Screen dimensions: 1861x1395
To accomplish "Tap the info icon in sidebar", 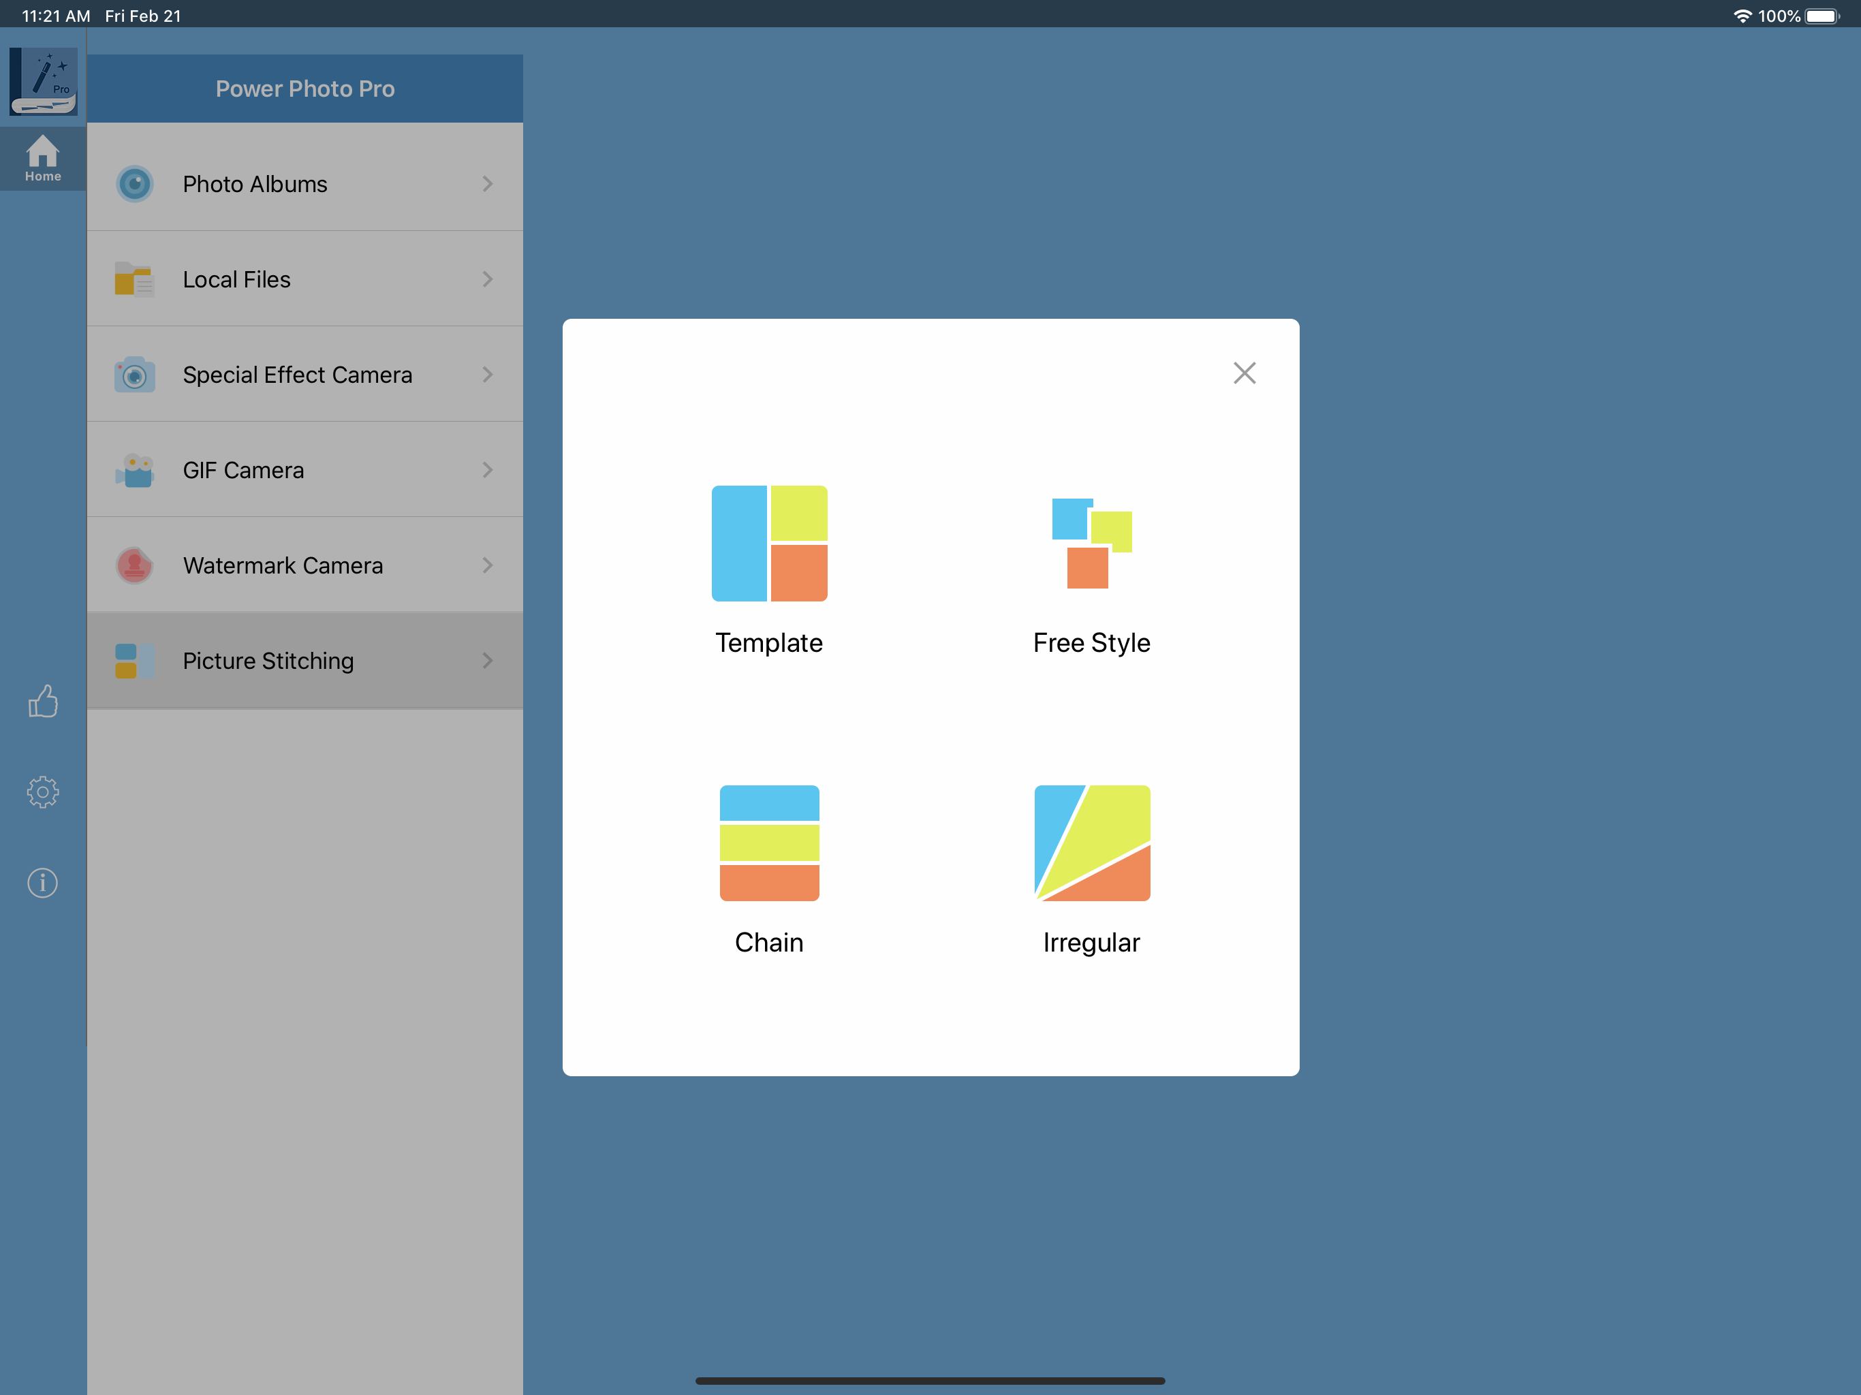I will pyautogui.click(x=43, y=883).
